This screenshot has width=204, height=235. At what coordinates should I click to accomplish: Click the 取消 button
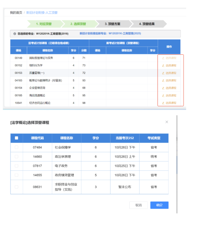point(139,205)
